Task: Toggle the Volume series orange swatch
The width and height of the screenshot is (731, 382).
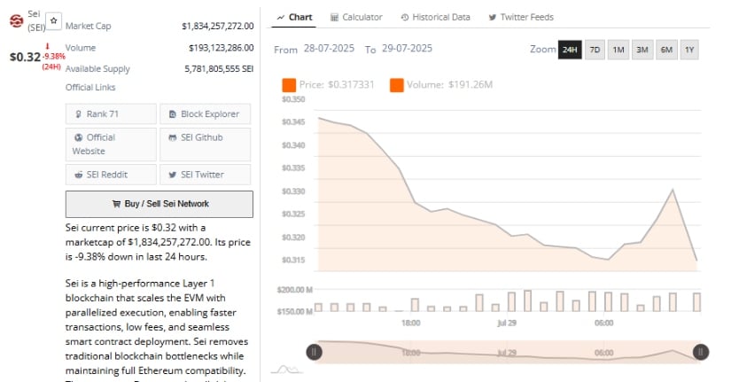Action: [397, 85]
